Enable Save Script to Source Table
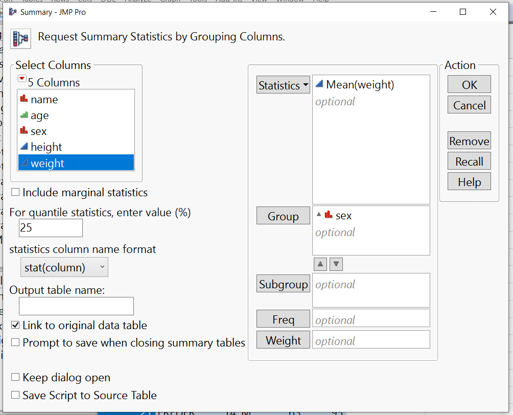This screenshot has height=415, width=513. (x=15, y=395)
